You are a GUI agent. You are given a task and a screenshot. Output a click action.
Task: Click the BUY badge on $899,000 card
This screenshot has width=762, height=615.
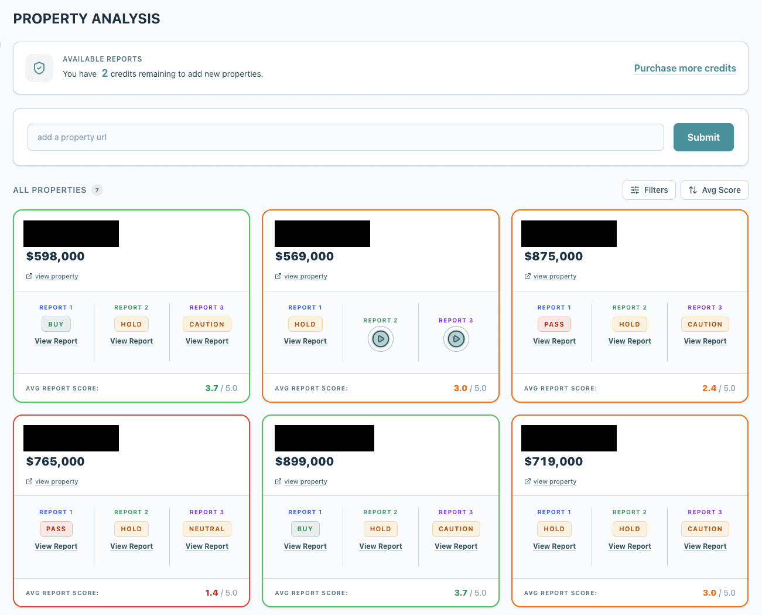[x=305, y=529]
